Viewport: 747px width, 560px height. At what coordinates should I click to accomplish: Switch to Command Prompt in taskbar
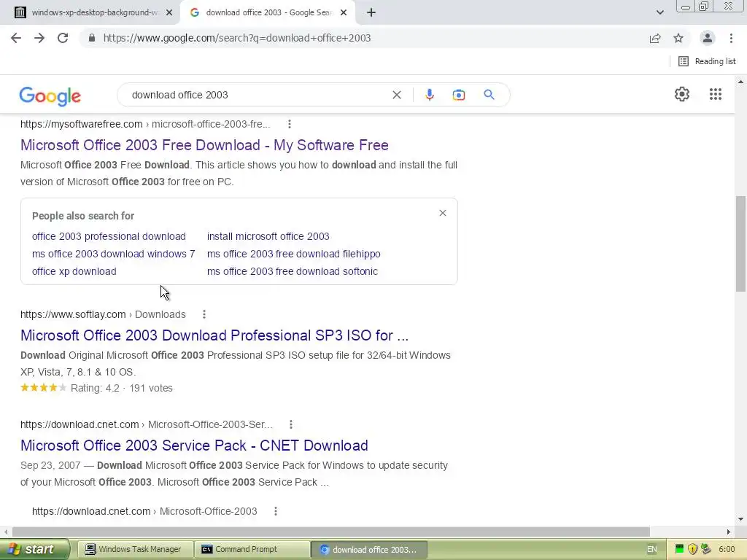[252, 549]
